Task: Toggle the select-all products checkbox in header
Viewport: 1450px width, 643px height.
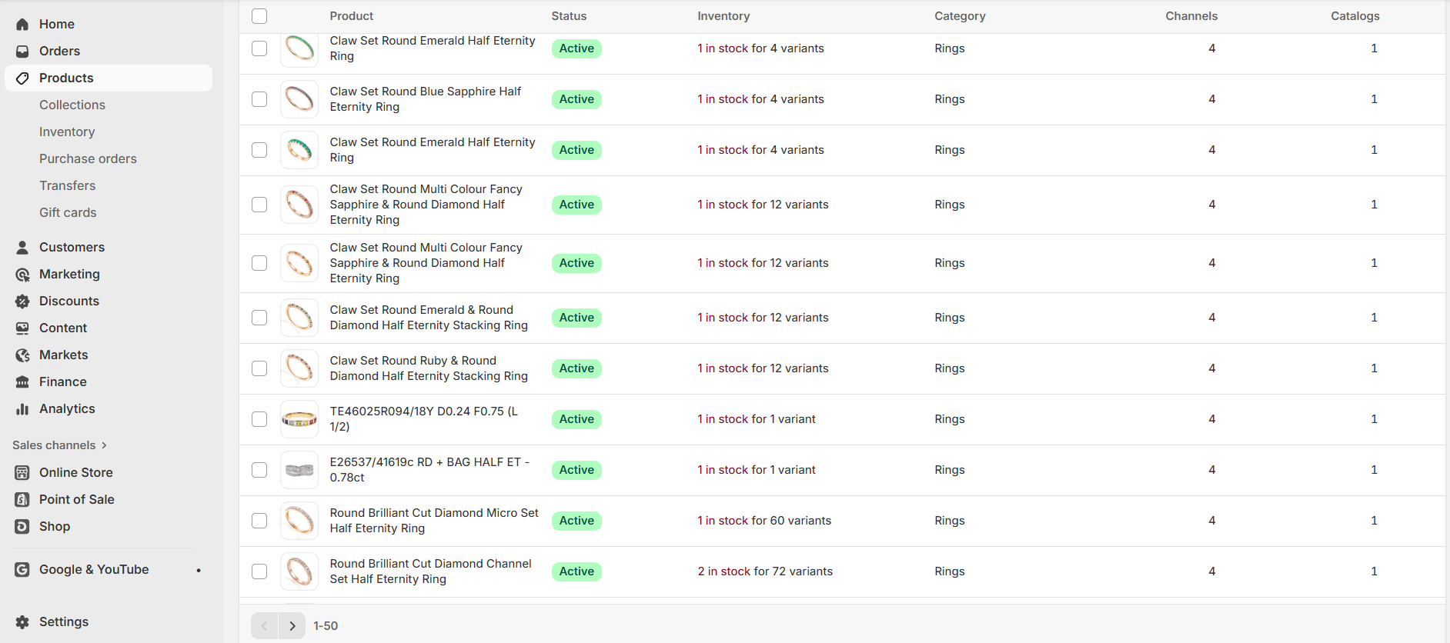Action: pyautogui.click(x=259, y=16)
